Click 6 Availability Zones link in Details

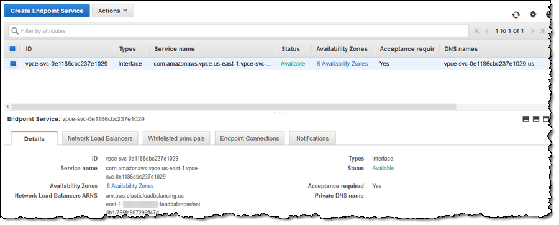click(130, 186)
